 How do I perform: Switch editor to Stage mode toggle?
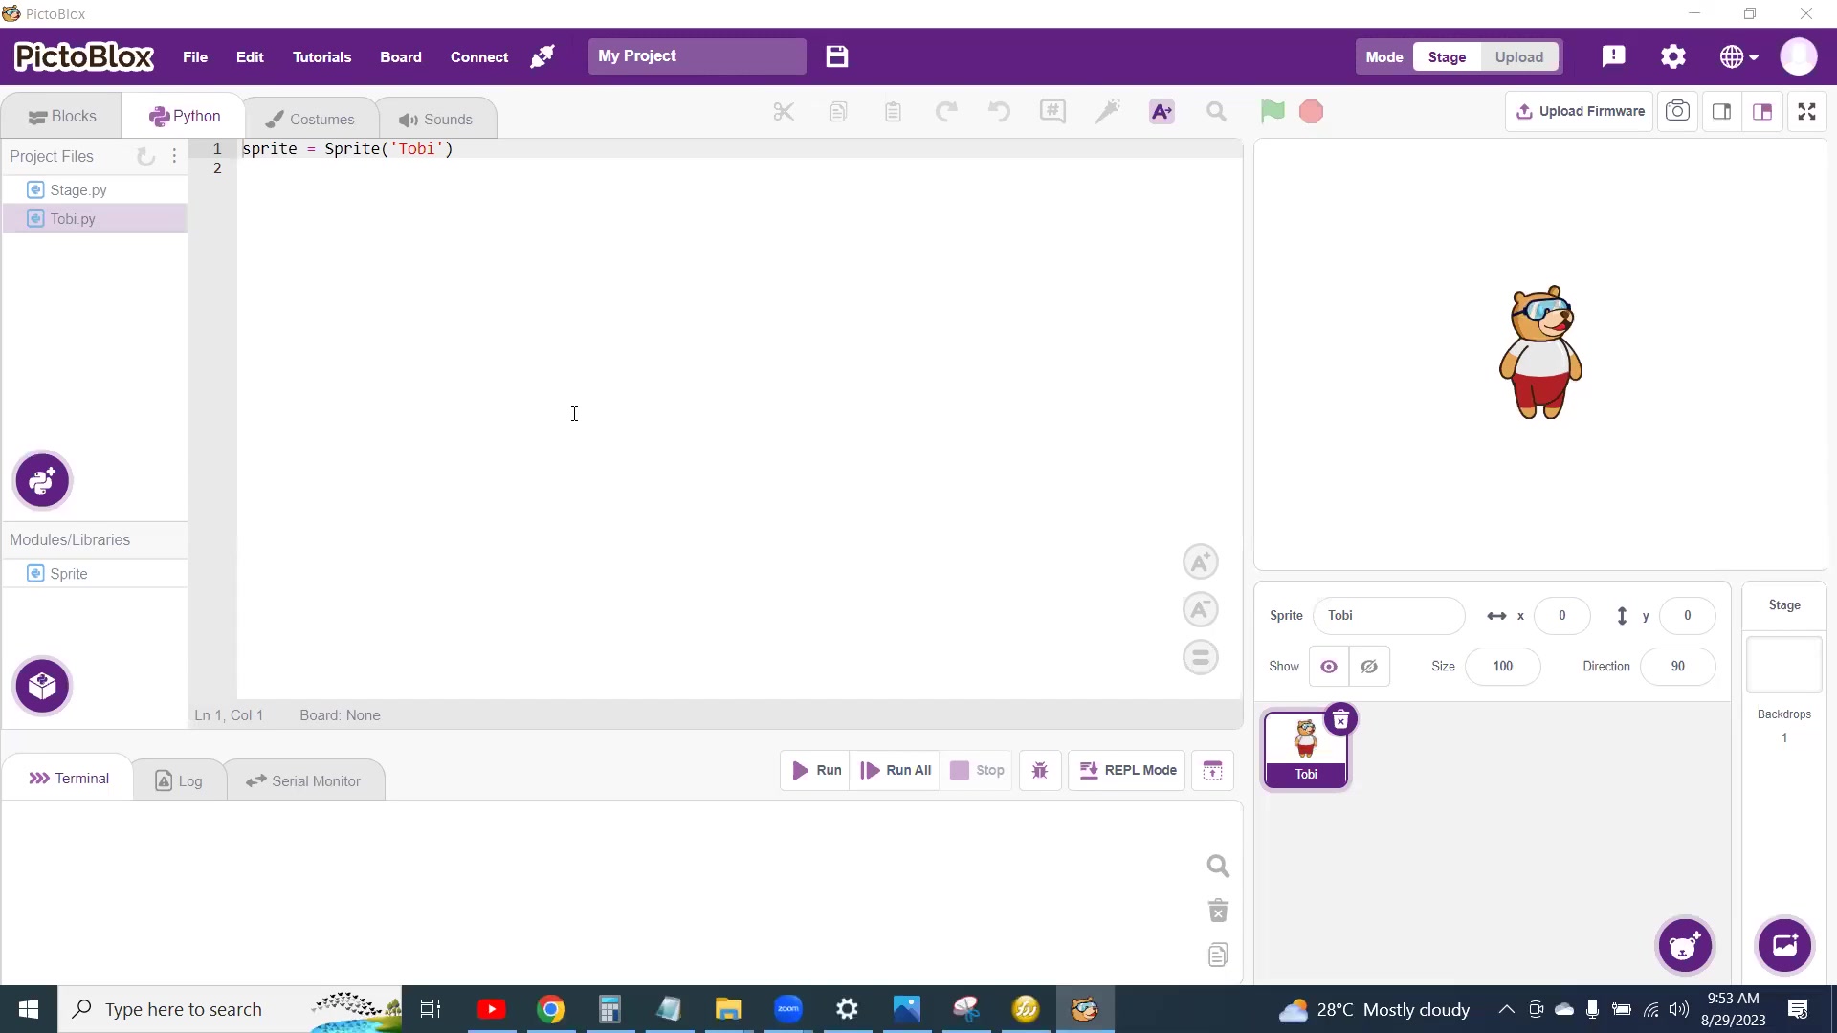[1446, 56]
